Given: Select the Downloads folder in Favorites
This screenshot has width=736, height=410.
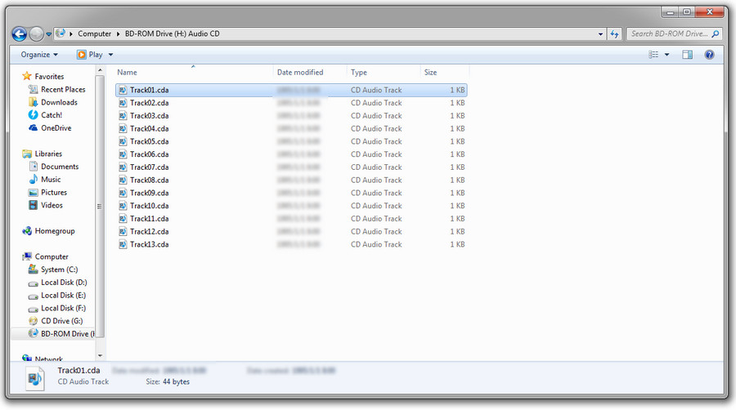Looking at the screenshot, I should click(59, 102).
